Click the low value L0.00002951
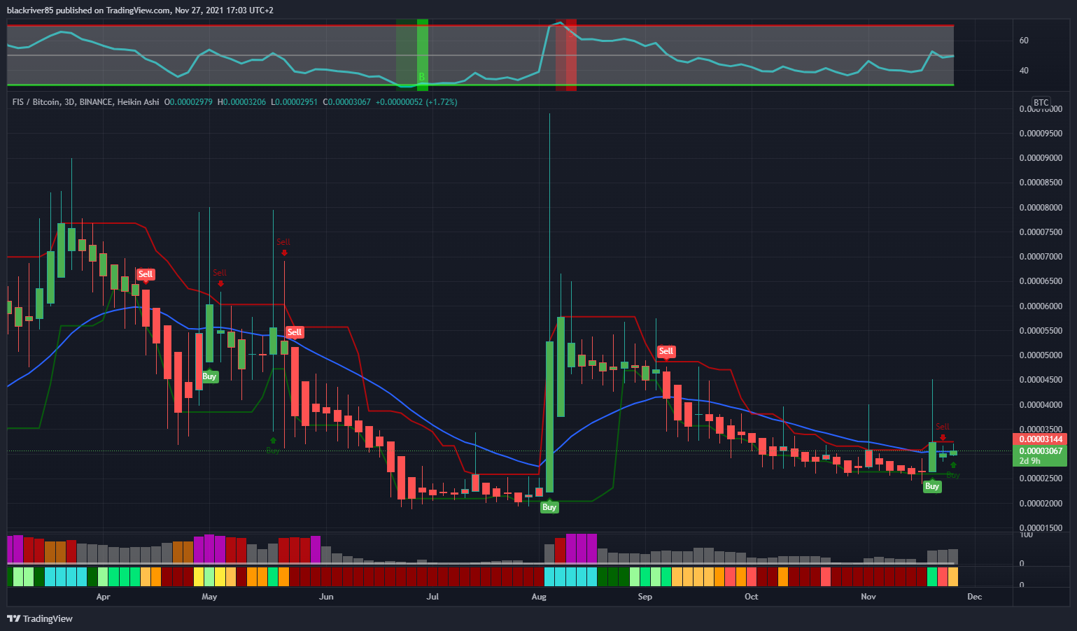The height and width of the screenshot is (631, 1077). click(x=294, y=102)
